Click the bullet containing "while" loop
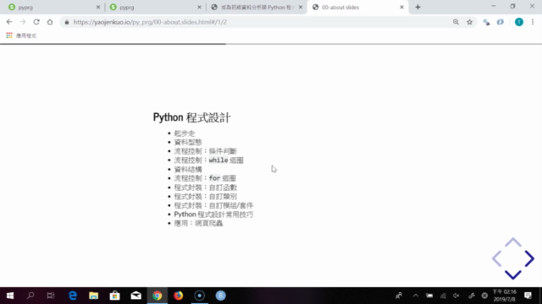 click(209, 160)
